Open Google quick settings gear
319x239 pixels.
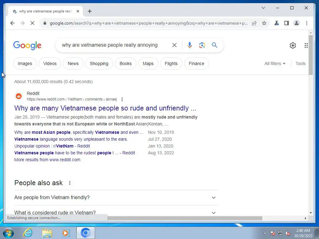pyautogui.click(x=293, y=45)
